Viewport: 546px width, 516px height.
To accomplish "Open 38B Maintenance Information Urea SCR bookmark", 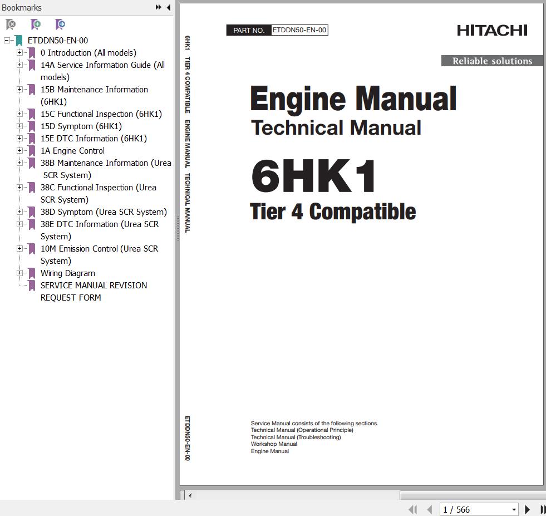I will click(x=106, y=169).
